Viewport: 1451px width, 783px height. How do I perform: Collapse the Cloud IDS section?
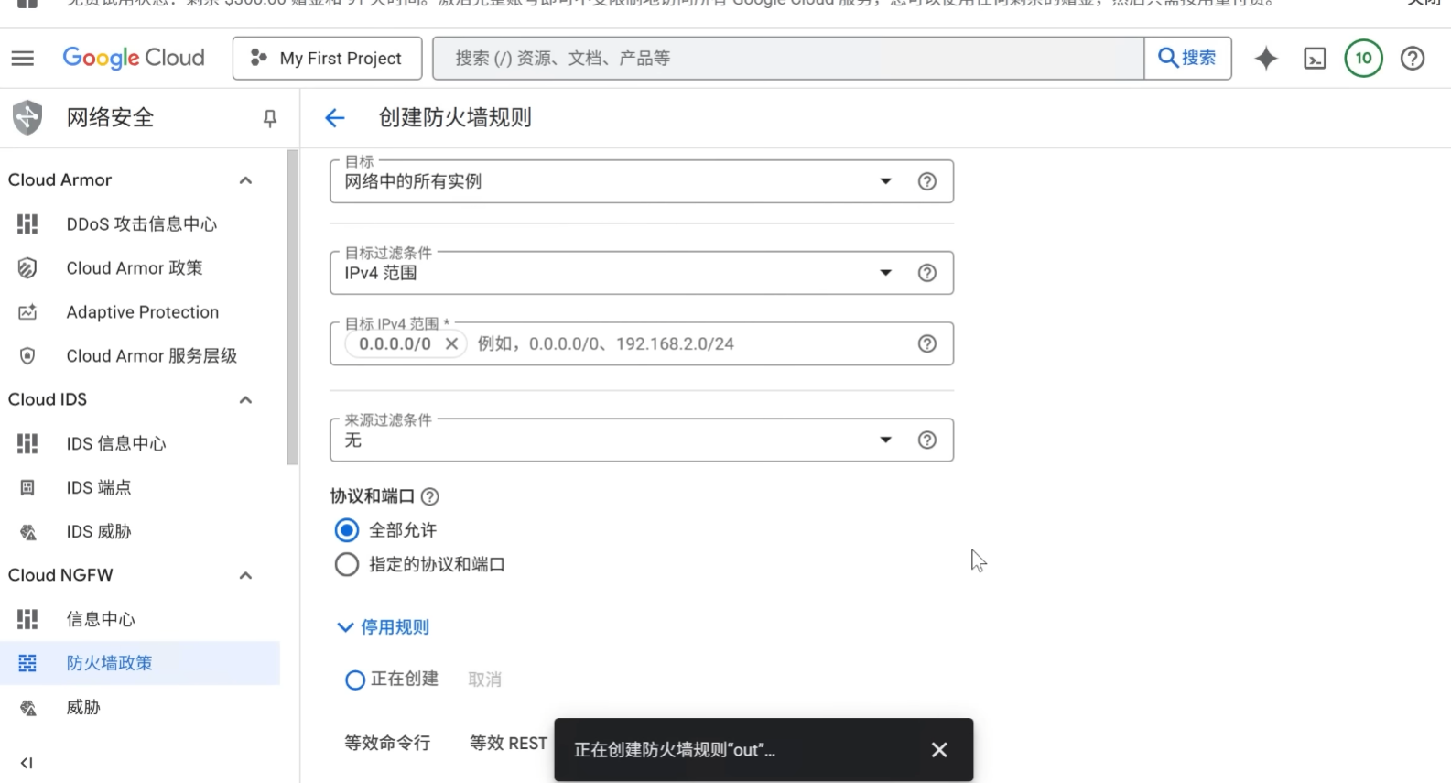[x=245, y=400]
